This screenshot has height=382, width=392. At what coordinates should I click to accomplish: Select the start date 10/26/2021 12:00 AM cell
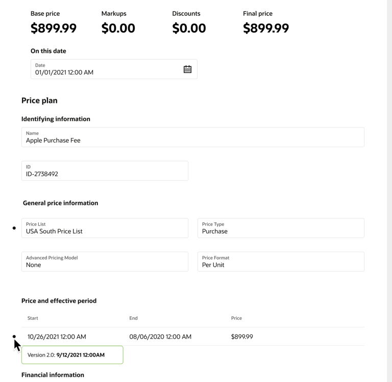click(57, 337)
